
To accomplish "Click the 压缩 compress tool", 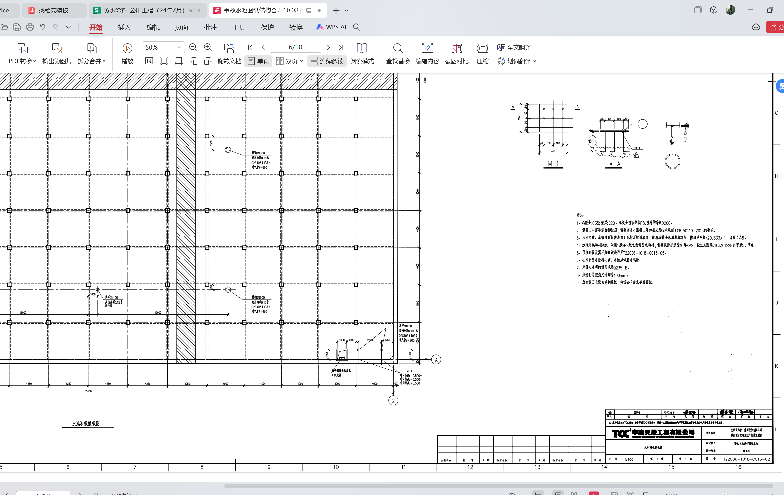I will (482, 54).
